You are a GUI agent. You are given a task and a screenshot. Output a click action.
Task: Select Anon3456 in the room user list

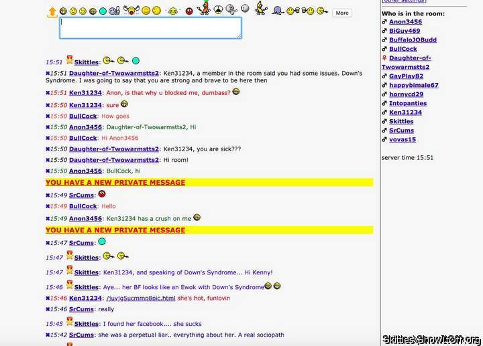click(405, 22)
